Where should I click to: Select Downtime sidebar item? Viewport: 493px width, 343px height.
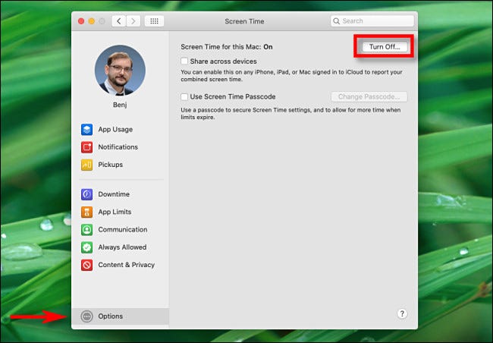(x=114, y=194)
